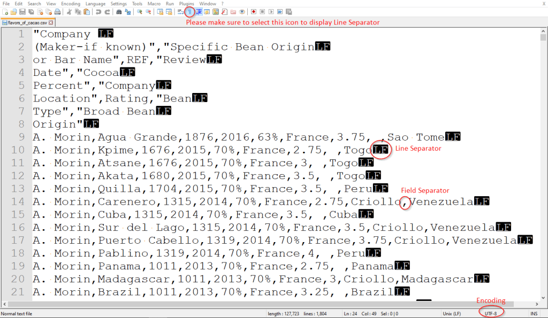The height and width of the screenshot is (318, 548).
Task: Start macro recording with the red dot icon
Action: [253, 11]
